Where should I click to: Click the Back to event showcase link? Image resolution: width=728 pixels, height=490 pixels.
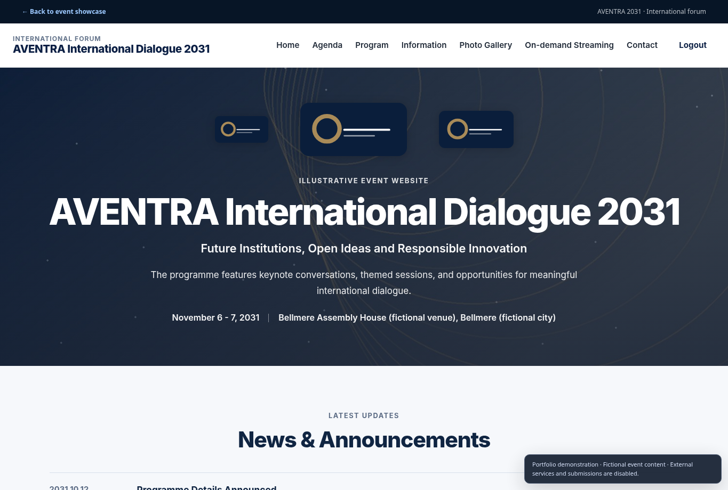64,12
